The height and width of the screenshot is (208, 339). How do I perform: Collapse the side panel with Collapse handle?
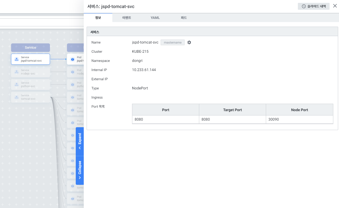coord(80,170)
